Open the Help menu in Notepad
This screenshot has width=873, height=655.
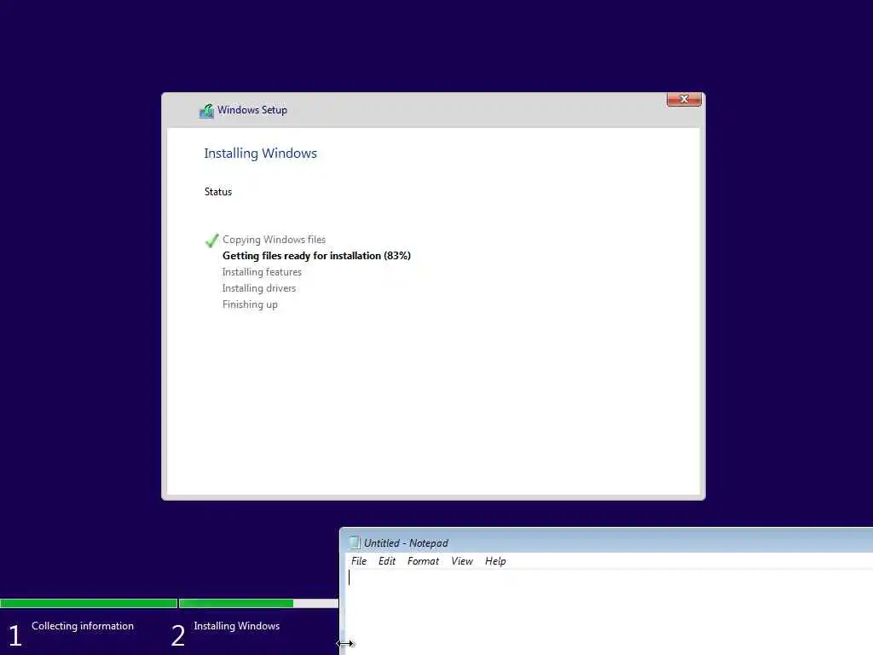[x=495, y=561]
